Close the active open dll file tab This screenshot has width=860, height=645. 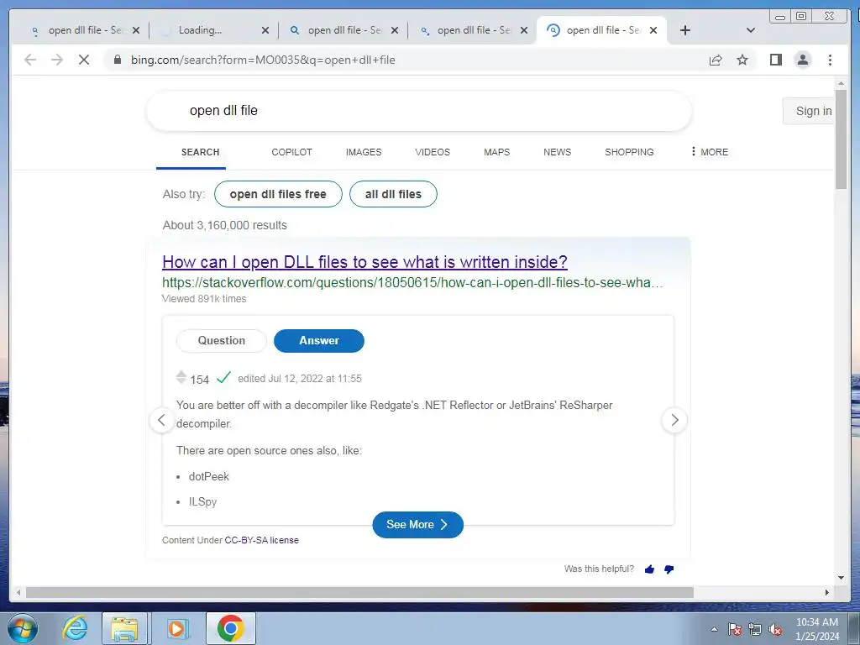(x=653, y=30)
